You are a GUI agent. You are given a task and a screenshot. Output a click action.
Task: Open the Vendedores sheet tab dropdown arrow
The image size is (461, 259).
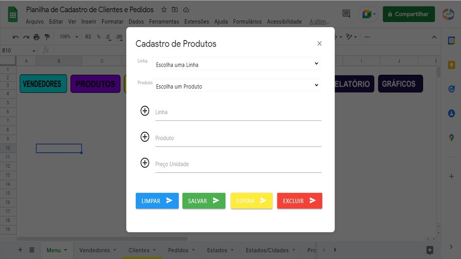point(115,250)
